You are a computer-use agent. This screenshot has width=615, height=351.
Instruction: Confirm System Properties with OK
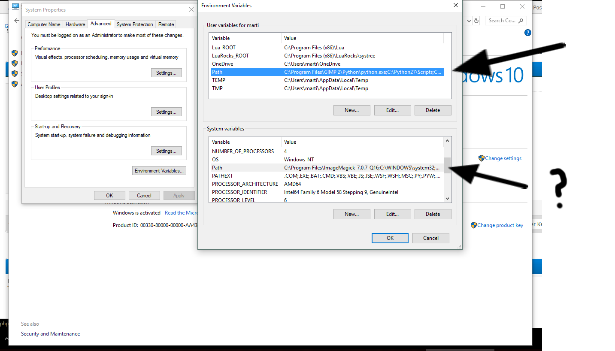click(x=109, y=196)
